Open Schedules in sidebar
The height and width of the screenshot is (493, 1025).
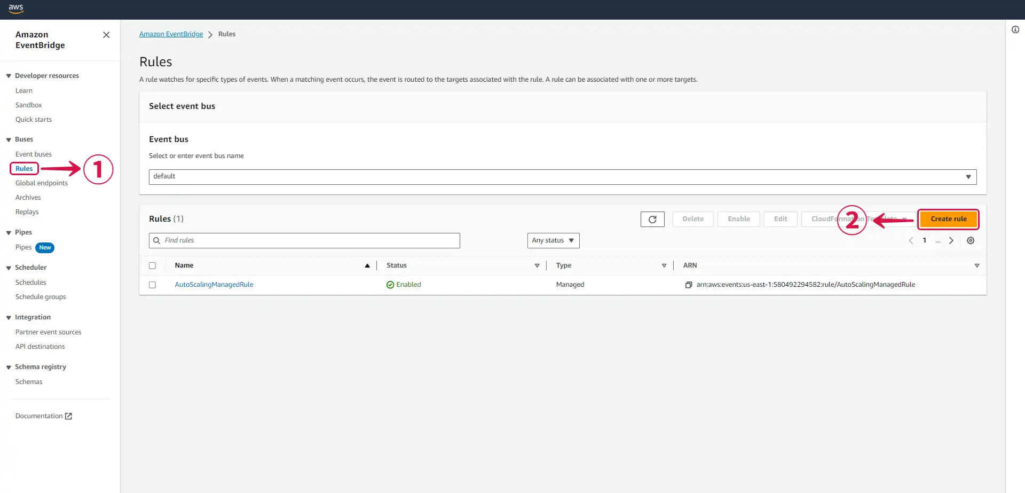click(31, 283)
